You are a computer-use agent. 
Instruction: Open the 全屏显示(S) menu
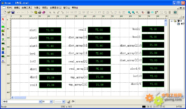[x=56, y=8]
